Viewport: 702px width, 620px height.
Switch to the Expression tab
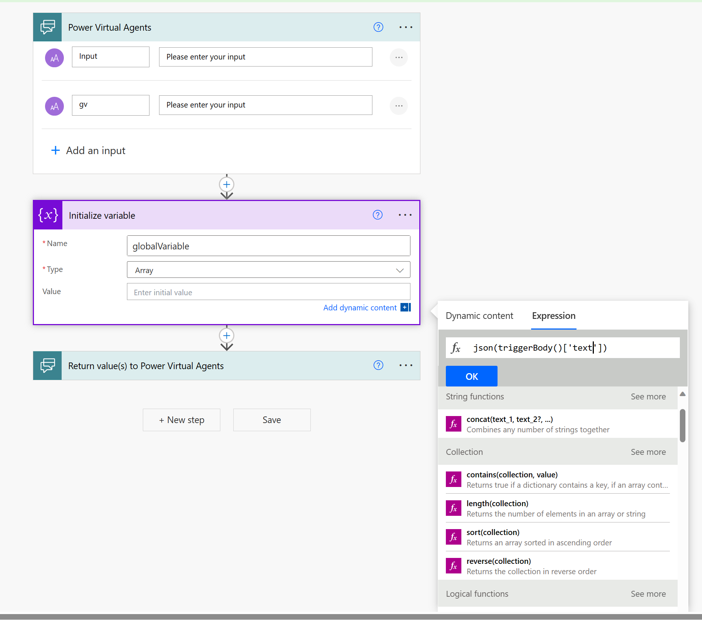[554, 316]
